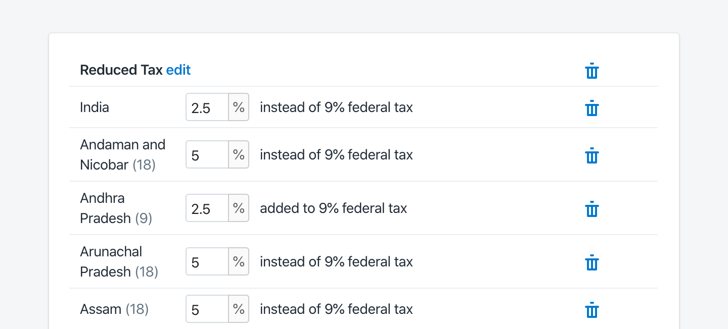Delete the entire Reduced Tax group
The width and height of the screenshot is (728, 329).
[592, 71]
